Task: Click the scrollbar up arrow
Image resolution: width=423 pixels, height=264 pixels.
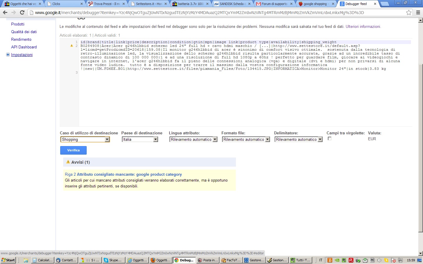Action: [x=420, y=20]
